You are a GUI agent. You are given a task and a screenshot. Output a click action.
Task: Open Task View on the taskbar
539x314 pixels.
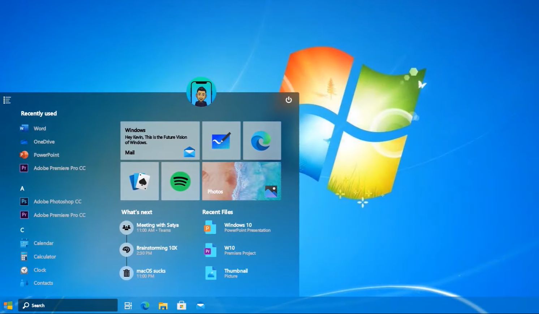click(128, 305)
